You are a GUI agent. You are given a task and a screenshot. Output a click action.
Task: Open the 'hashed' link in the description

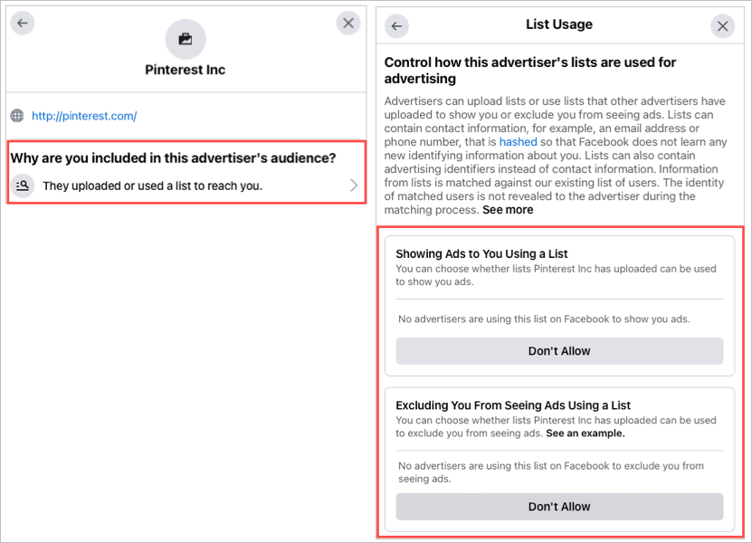[518, 142]
